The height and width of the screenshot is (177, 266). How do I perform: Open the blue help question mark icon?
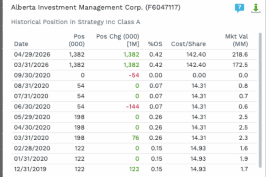point(239,8)
